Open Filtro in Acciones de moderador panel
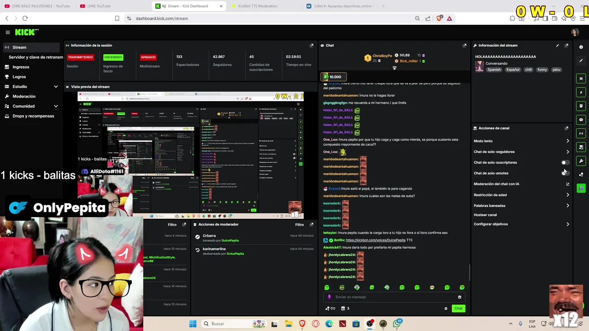 pyautogui.click(x=299, y=225)
